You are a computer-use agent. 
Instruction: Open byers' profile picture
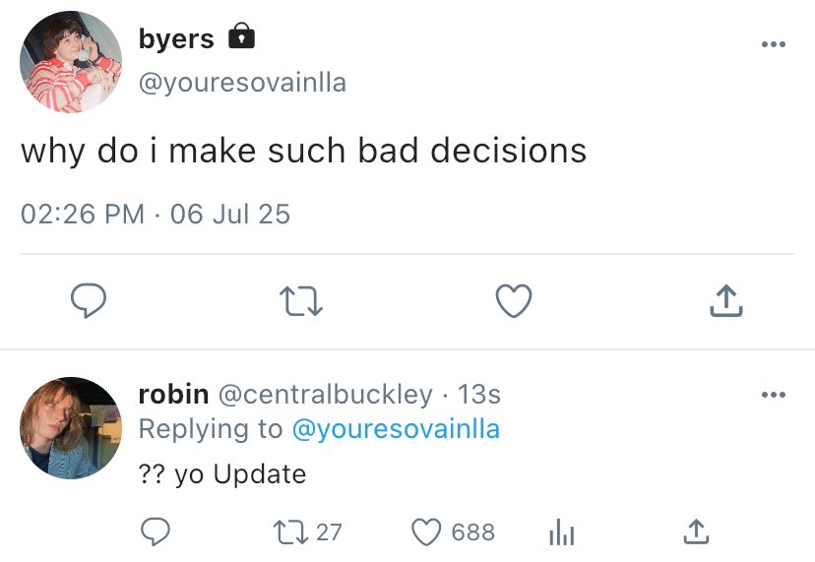71,62
